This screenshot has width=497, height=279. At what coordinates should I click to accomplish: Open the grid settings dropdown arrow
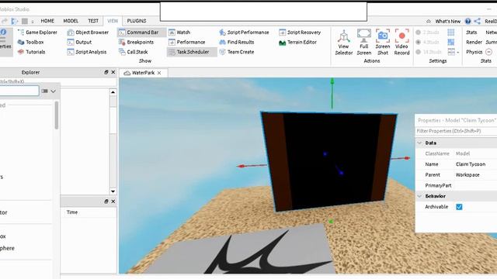[x=458, y=52]
